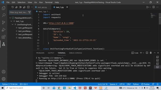Split the editor to the right

(x=154, y=7)
